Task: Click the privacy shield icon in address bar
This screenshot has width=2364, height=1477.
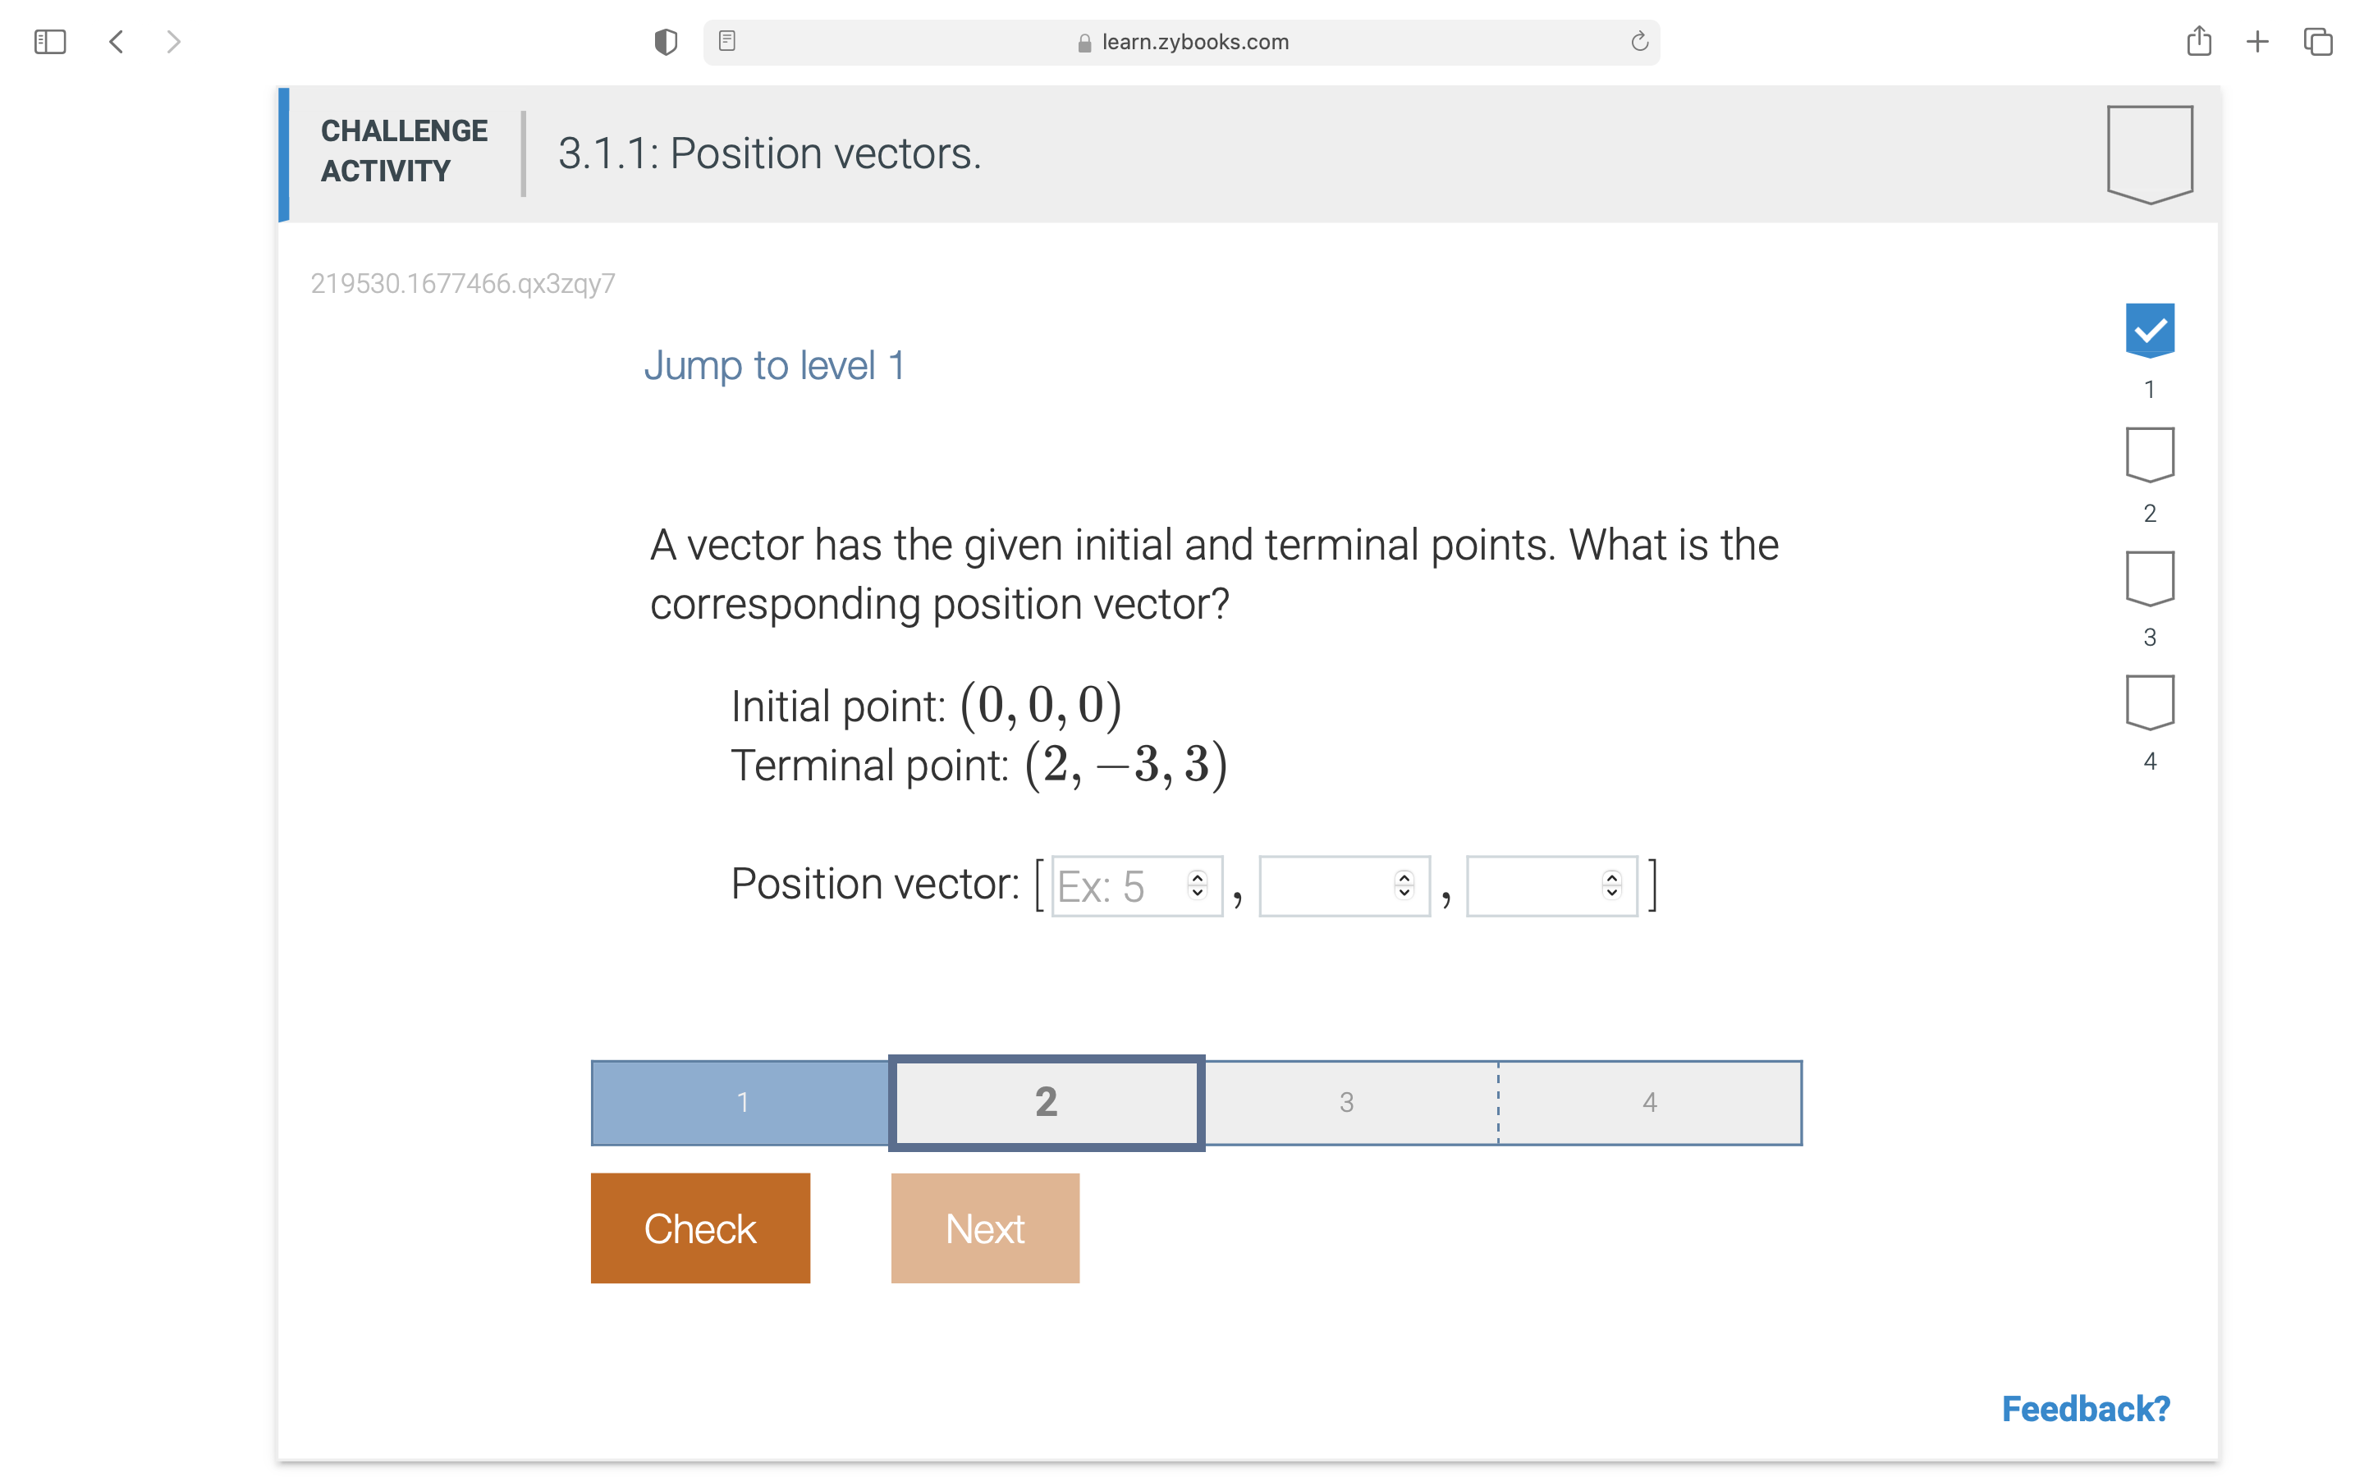Action: click(665, 41)
